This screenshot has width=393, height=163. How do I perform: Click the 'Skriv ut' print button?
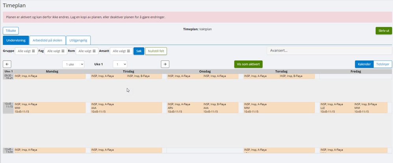(384, 31)
